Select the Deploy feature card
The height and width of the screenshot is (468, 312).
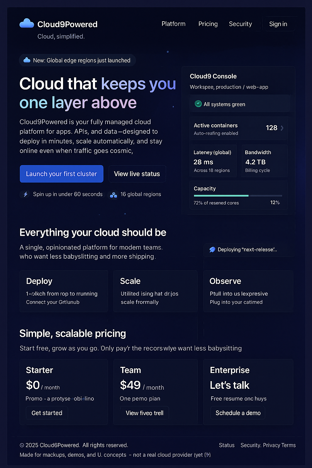point(64,291)
